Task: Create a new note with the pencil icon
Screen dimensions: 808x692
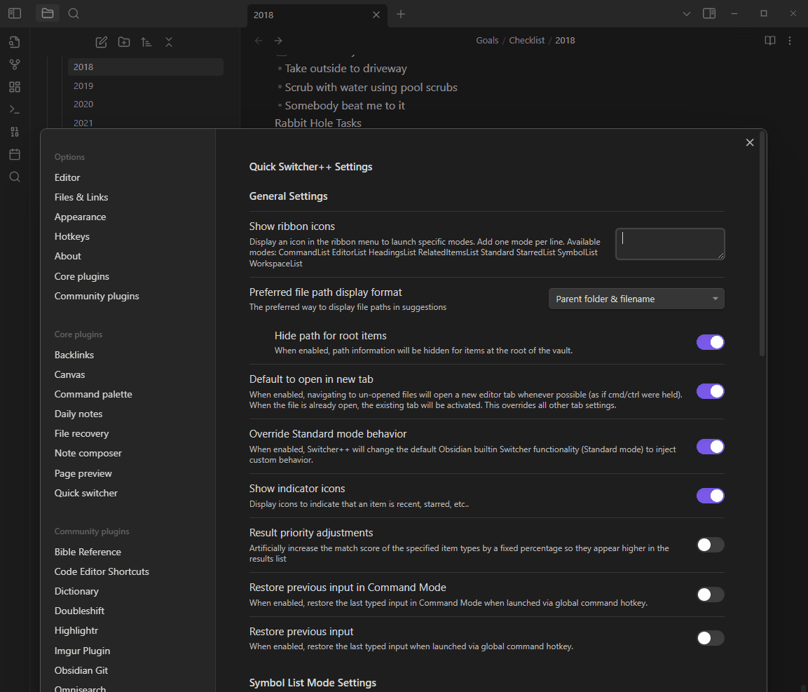Action: (x=101, y=42)
